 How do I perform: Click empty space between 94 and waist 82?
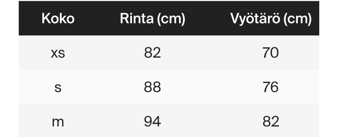click(212, 121)
